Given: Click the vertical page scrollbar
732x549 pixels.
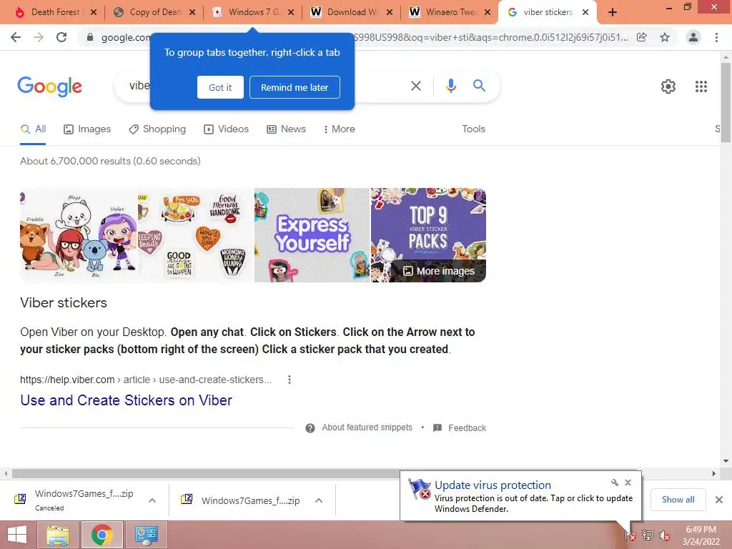Looking at the screenshot, I should point(726,103).
